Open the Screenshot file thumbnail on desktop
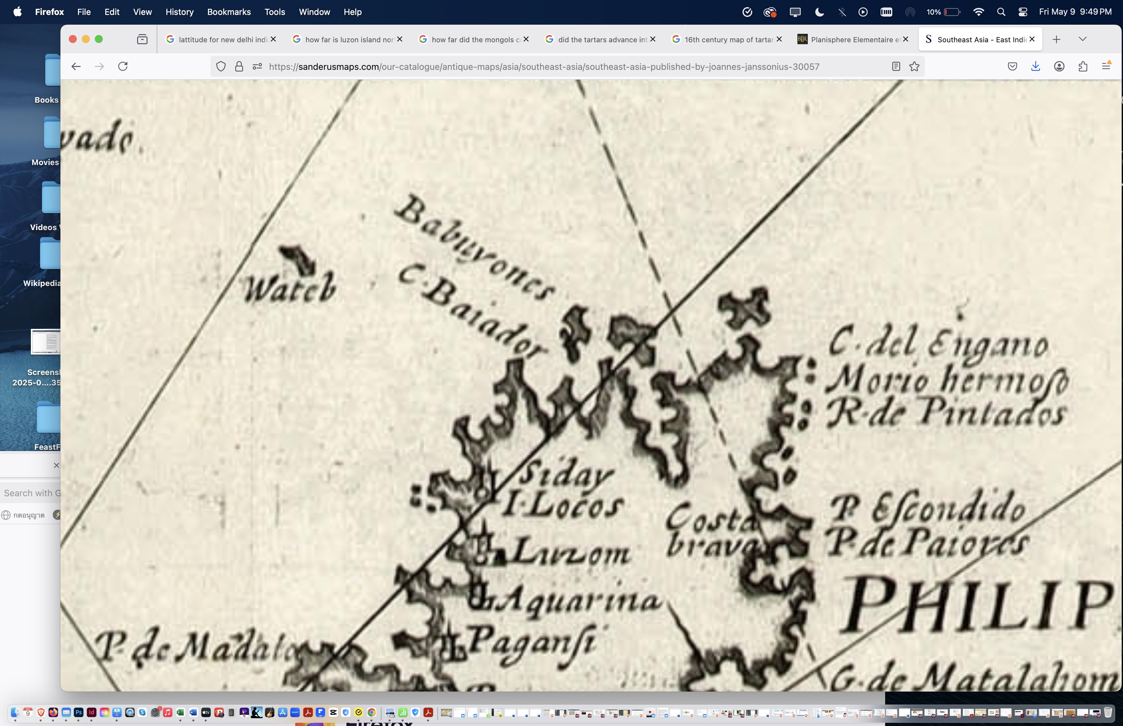Viewport: 1123px width, 726px height. point(46,341)
